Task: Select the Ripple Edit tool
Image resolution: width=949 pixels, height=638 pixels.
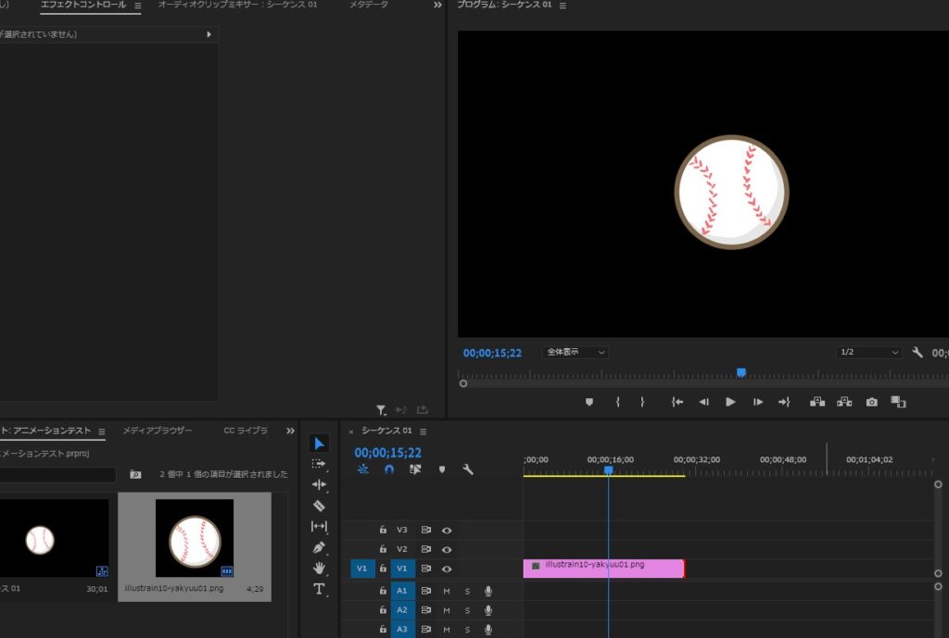Action: pyautogui.click(x=319, y=484)
